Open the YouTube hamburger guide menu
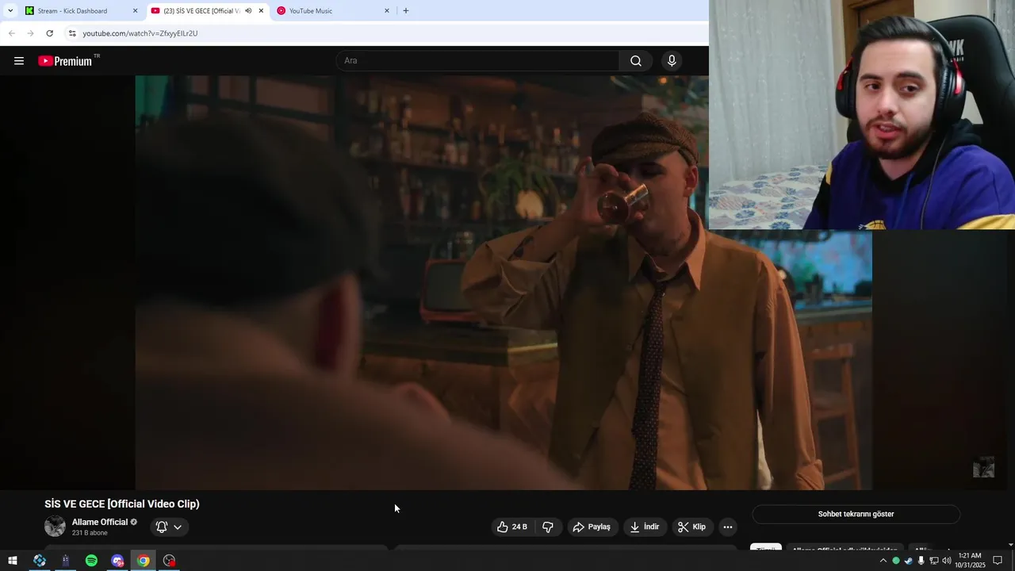Screen dimensions: 1015x571 click(x=19, y=61)
